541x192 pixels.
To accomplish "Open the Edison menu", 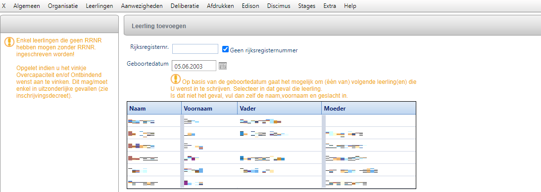I will point(250,6).
